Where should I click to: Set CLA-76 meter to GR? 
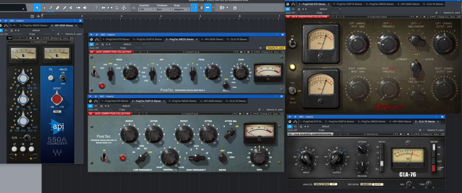(x=434, y=146)
